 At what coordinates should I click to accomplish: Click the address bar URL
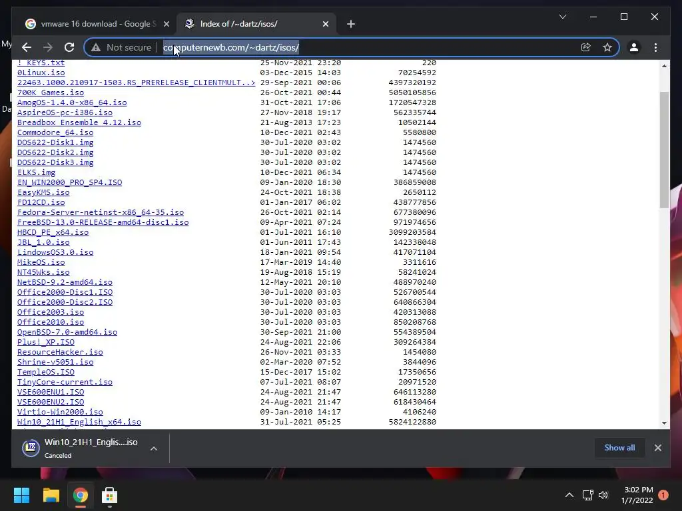(x=231, y=47)
